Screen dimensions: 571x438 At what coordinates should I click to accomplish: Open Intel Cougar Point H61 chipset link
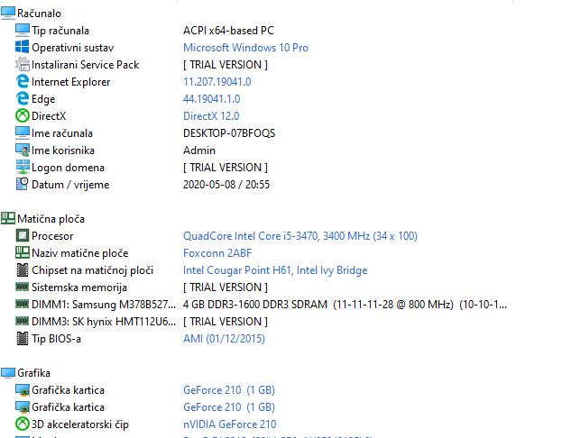[275, 270]
